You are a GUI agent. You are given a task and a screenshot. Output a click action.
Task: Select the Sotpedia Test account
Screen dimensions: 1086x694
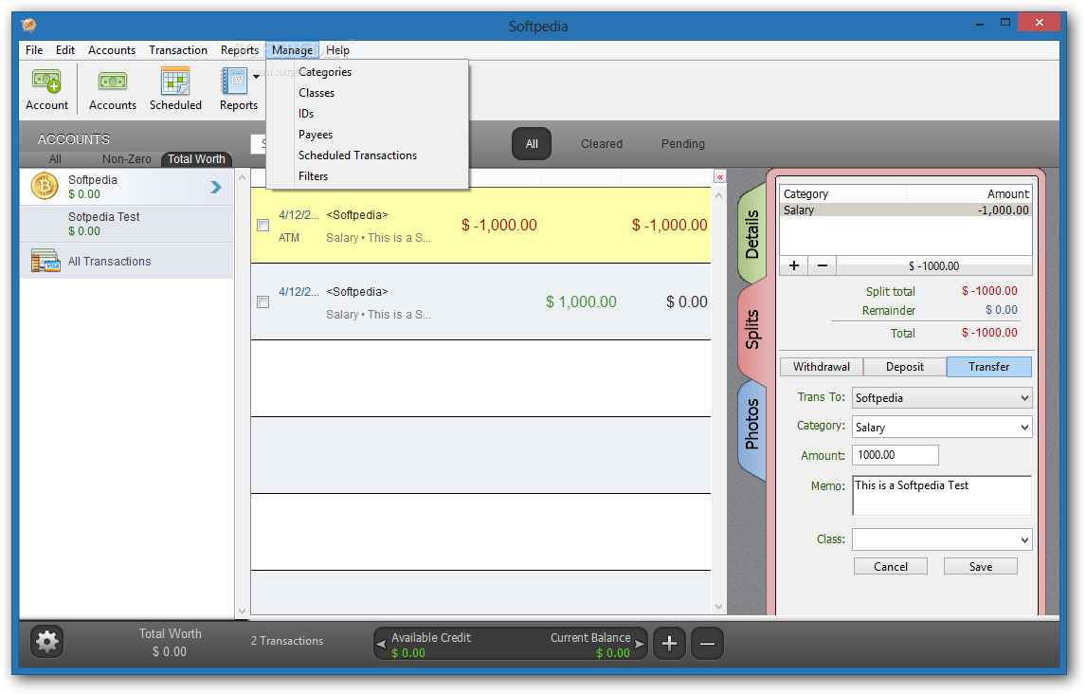coord(127,224)
